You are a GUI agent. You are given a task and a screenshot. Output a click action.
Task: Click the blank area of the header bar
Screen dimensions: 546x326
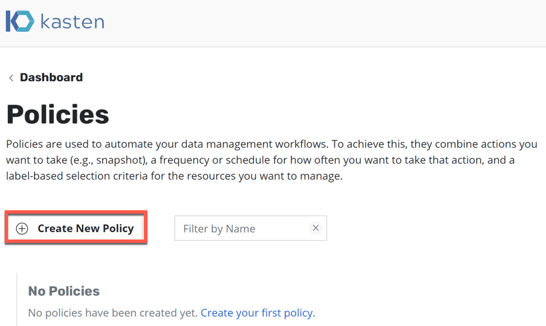(x=333, y=23)
